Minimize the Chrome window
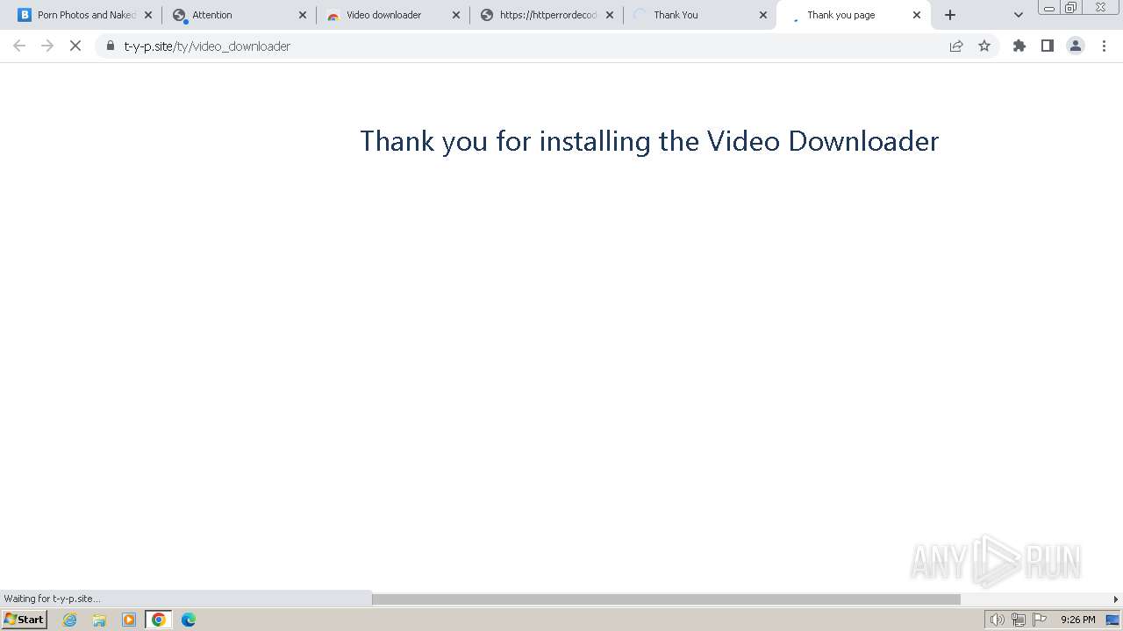The image size is (1123, 631). (1049, 8)
